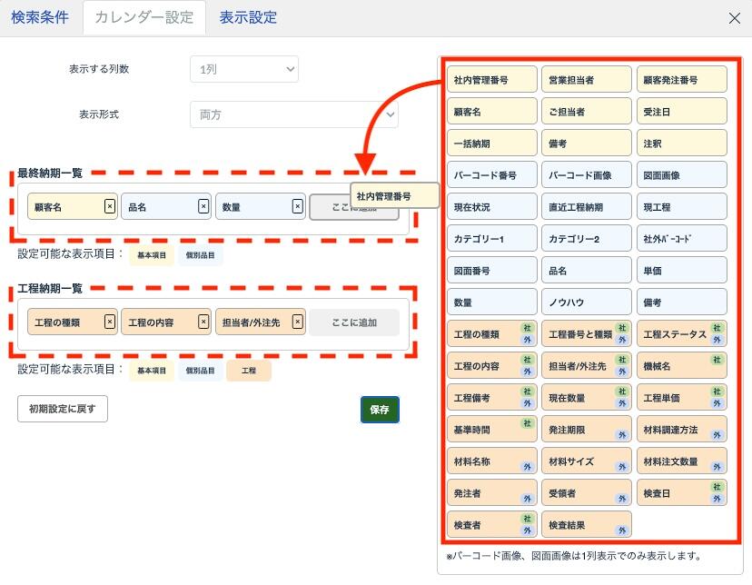Select the 営業担当者 item in the field list

click(586, 80)
